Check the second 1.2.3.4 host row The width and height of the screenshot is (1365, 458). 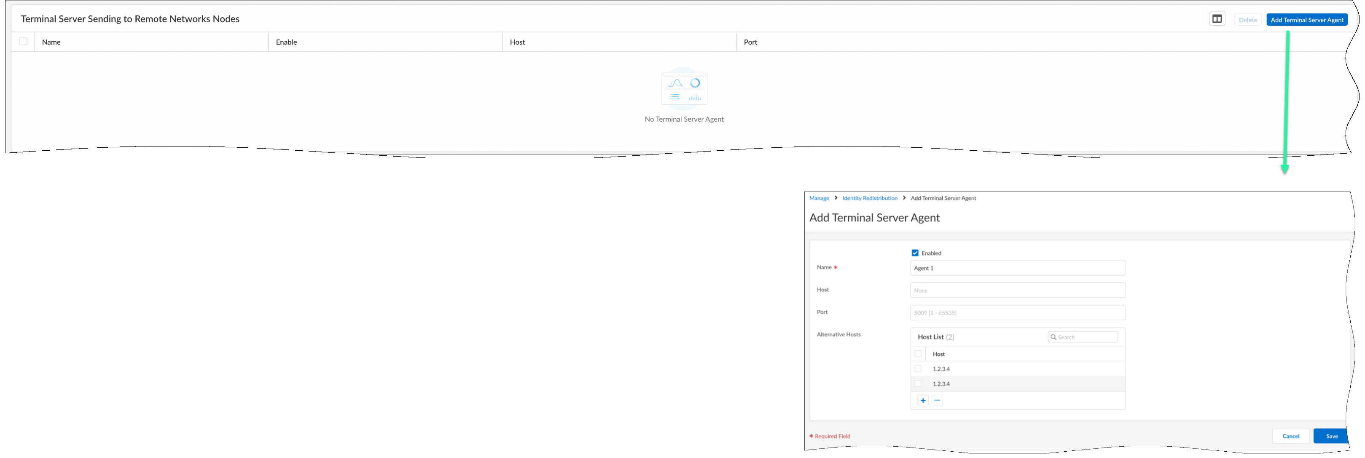918,383
